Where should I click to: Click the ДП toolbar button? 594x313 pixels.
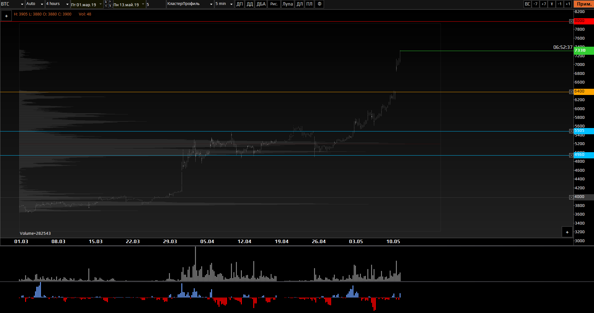point(240,4)
